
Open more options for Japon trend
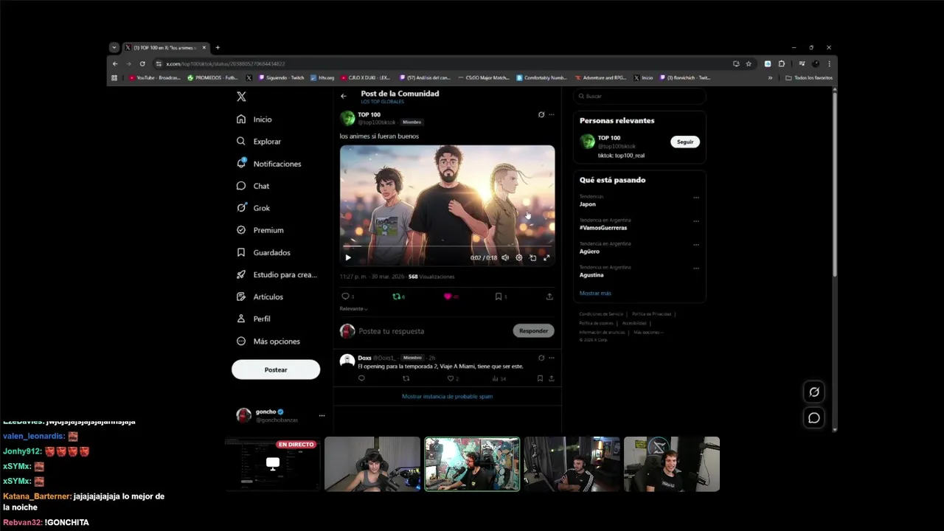point(695,198)
